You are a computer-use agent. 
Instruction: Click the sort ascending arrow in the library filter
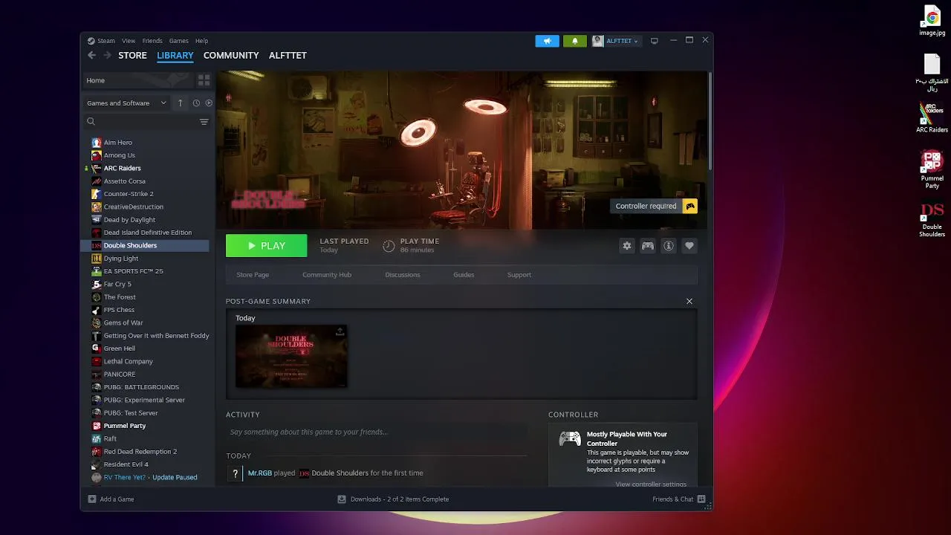pyautogui.click(x=180, y=103)
